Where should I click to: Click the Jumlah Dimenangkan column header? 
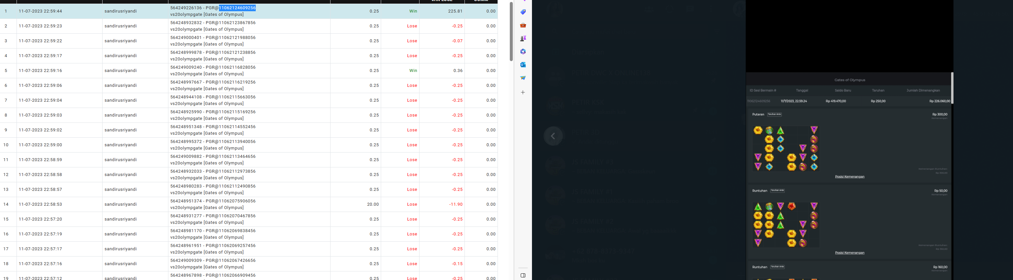tap(923, 90)
